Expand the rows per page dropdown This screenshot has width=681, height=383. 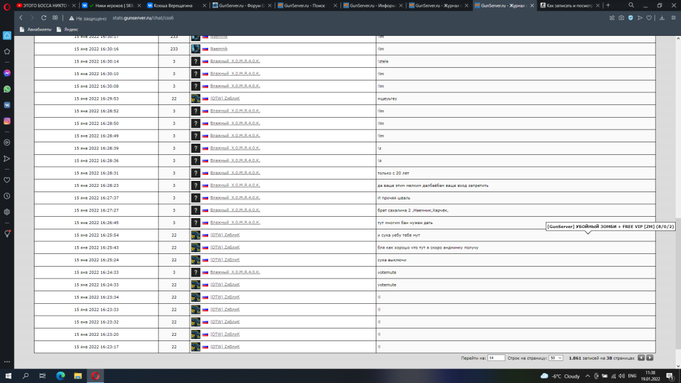click(555, 358)
